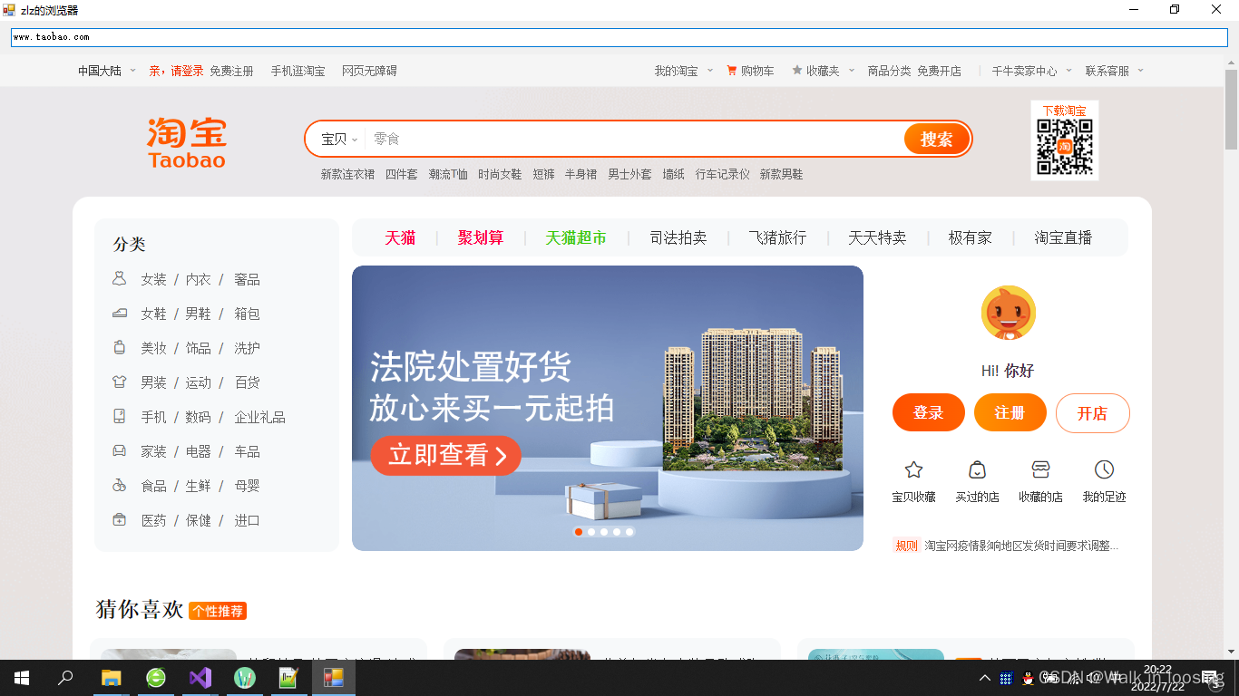The image size is (1239, 696).
Task: Click the star icon beside 收藏夹
Action: coord(797,70)
